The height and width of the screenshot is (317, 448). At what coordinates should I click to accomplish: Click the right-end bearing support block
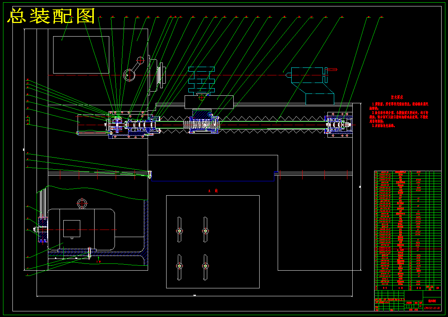(340, 125)
